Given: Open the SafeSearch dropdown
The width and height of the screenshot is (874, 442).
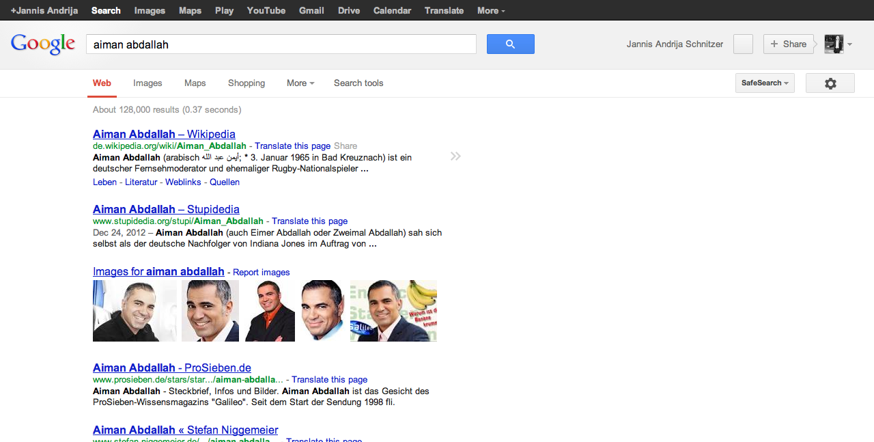Looking at the screenshot, I should [765, 83].
